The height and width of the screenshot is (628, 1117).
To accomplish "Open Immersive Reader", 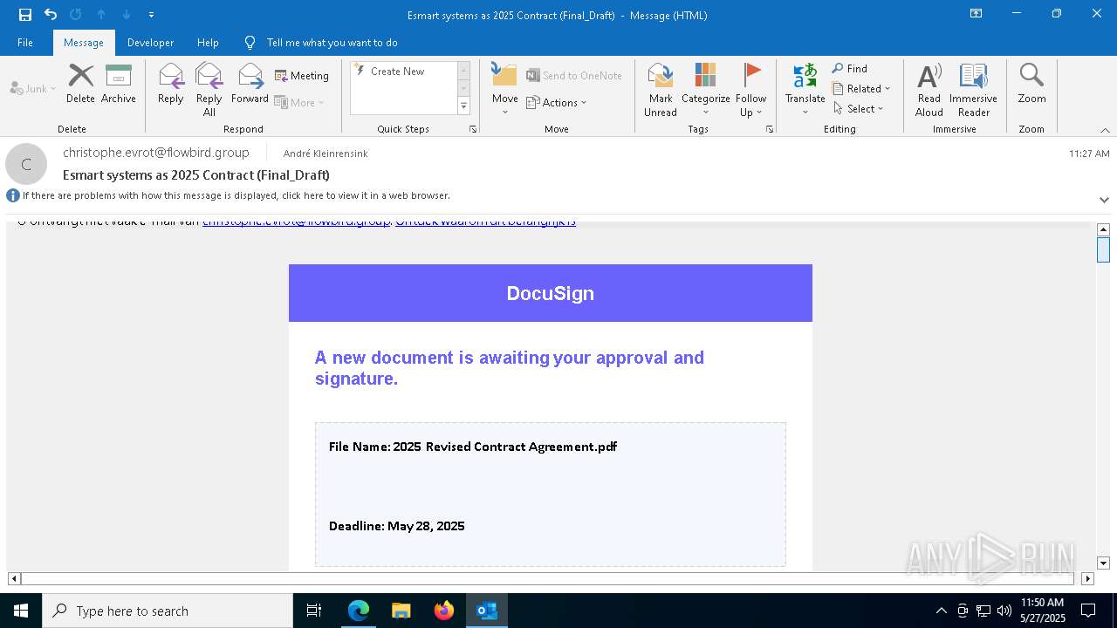I will coord(973,89).
